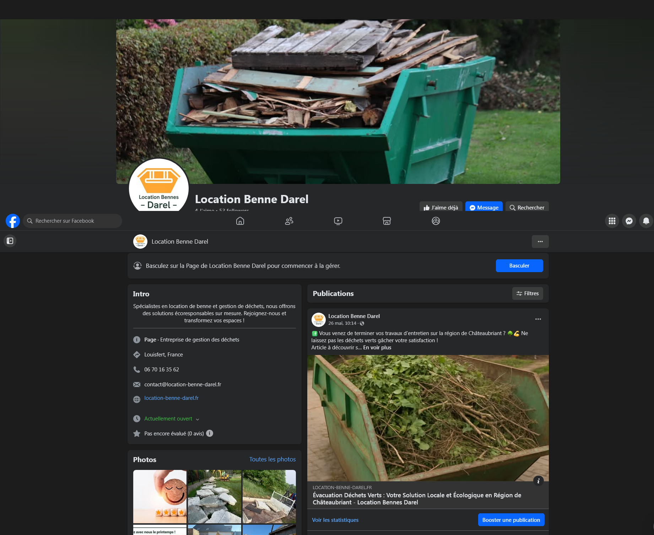Click the page title Location Benne Darel heading
This screenshot has width=654, height=535.
(x=252, y=199)
